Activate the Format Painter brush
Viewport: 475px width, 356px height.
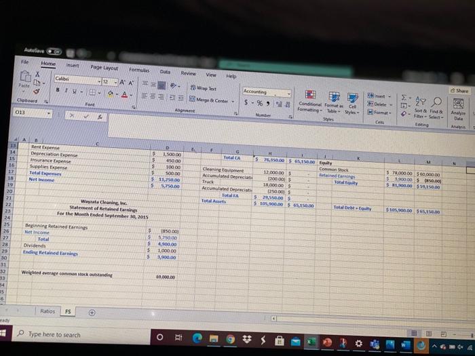pyautogui.click(x=37, y=91)
